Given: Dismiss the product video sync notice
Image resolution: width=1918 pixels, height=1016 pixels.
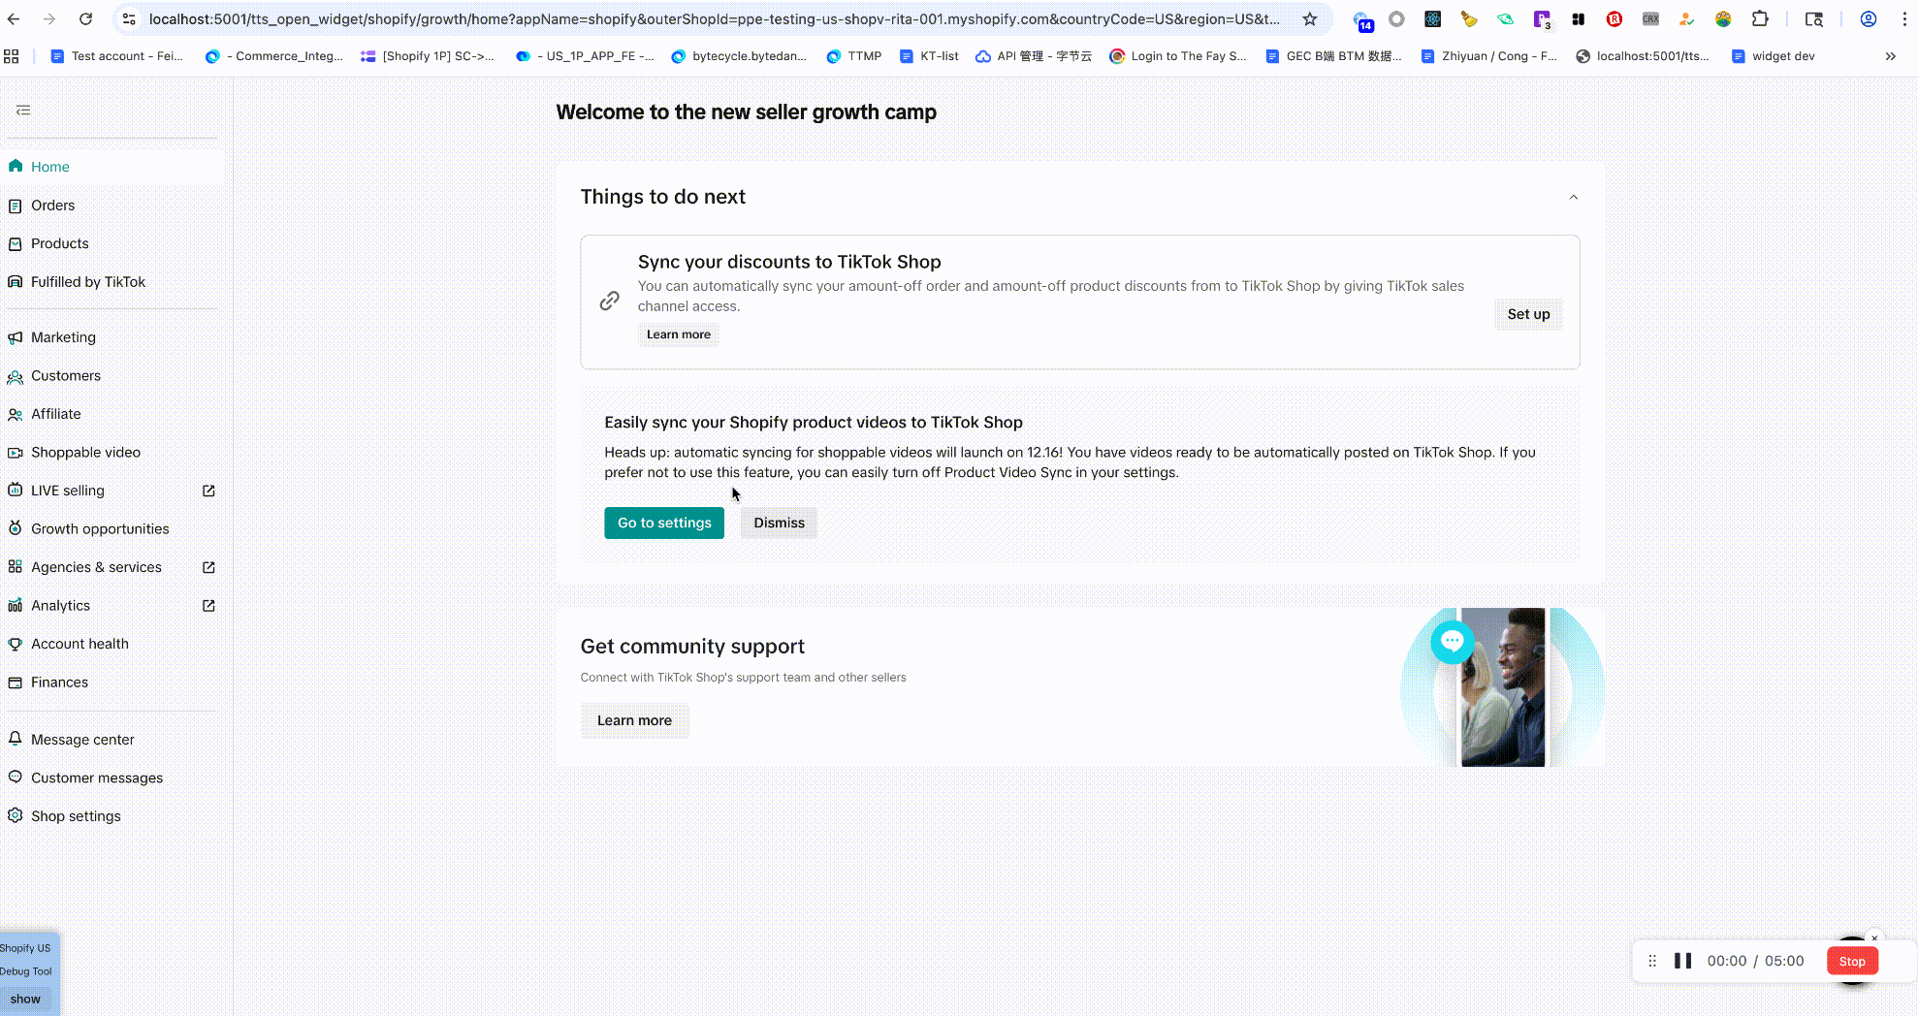Looking at the screenshot, I should point(779,524).
